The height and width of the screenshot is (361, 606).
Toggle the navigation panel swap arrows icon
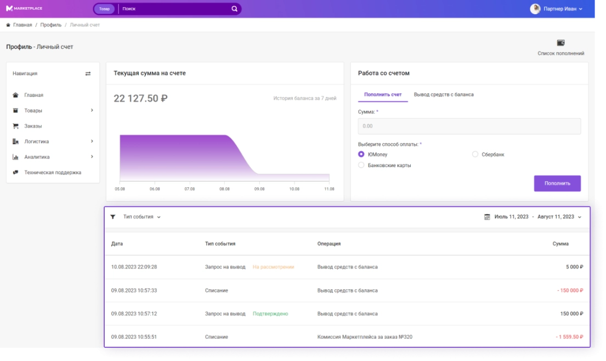coord(88,73)
